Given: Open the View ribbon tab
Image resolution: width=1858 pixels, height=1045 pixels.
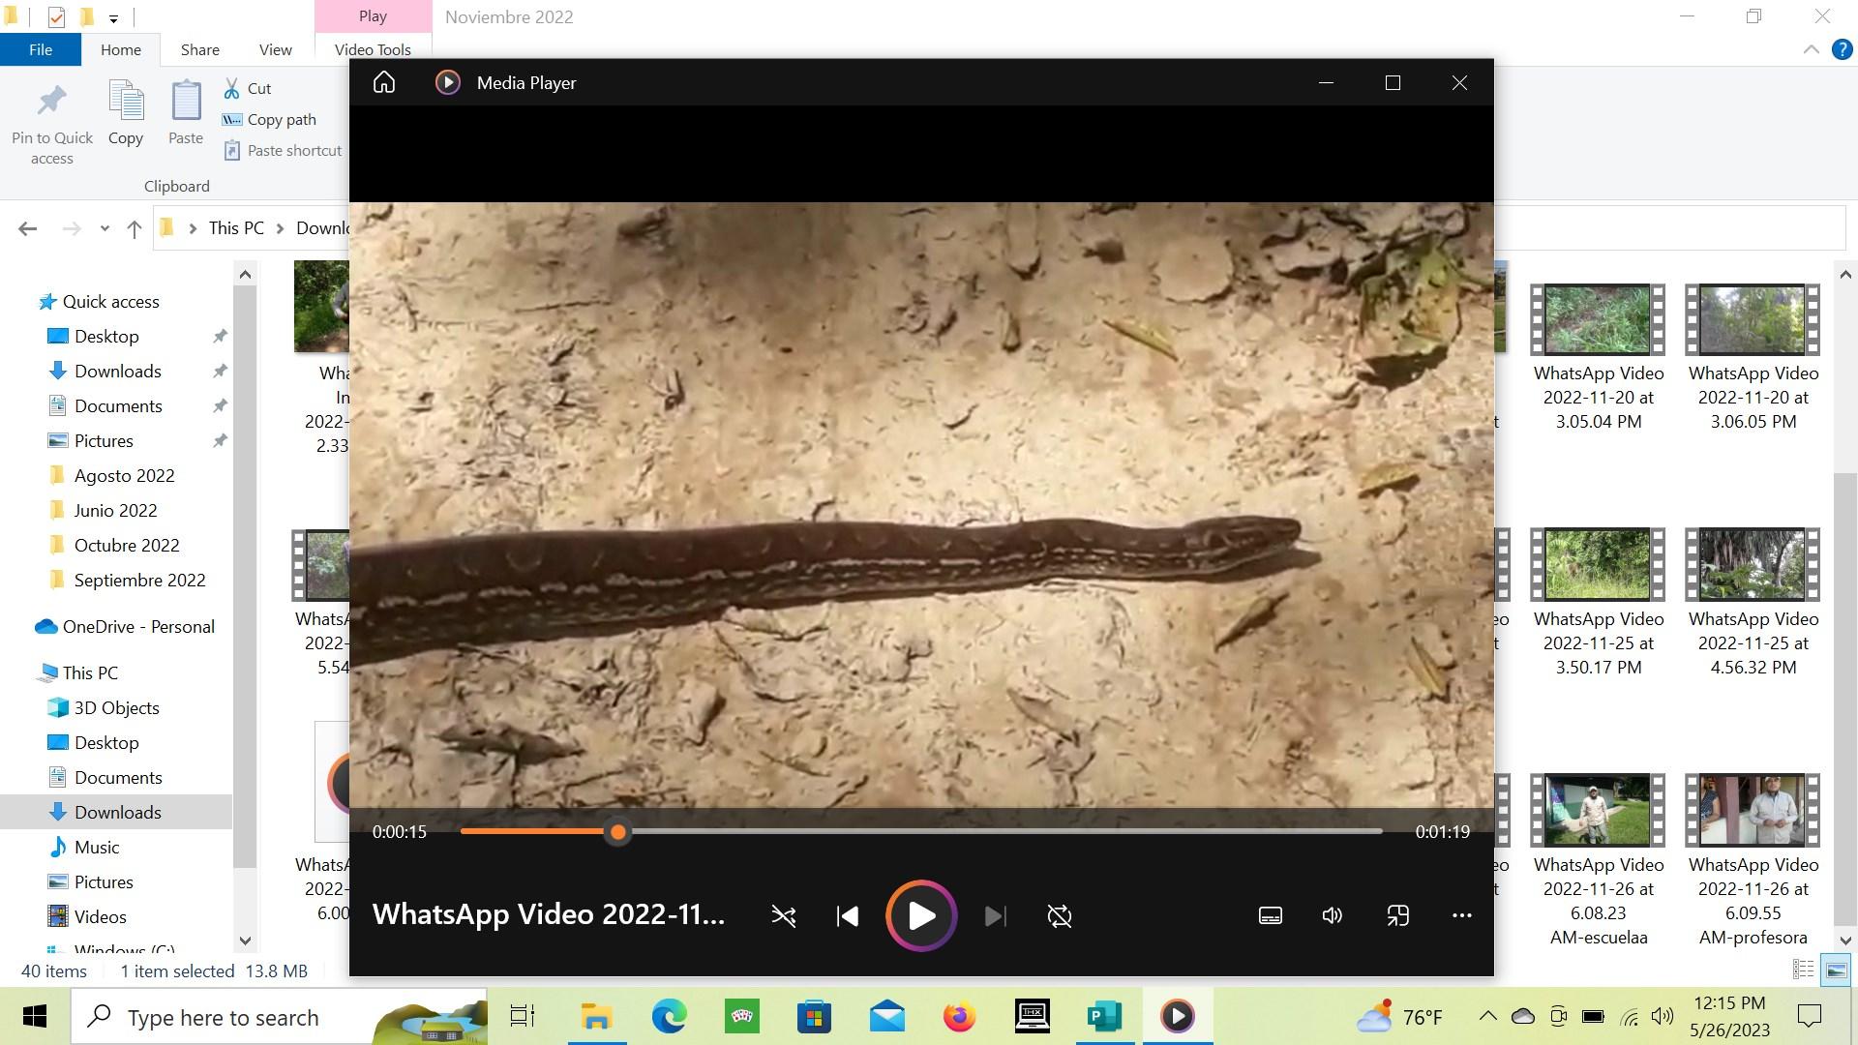Looking at the screenshot, I should 275,49.
